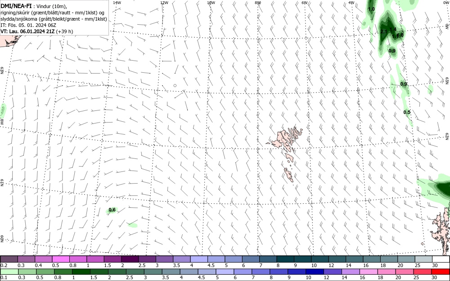
Task: Select the bright pink swatch labeled 0.5 in upper scale
Action: click(61, 259)
